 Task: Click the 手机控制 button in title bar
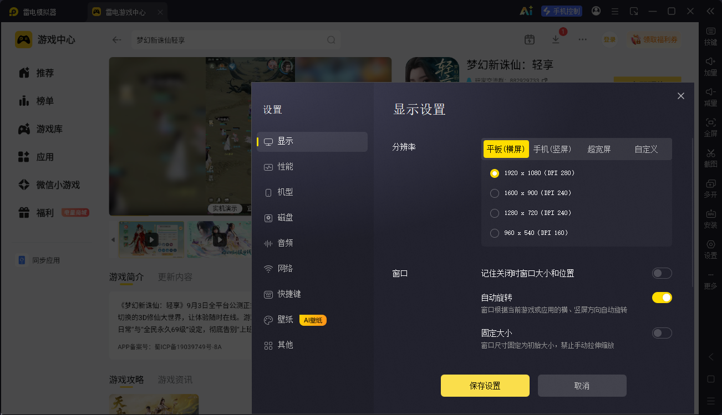tap(562, 11)
